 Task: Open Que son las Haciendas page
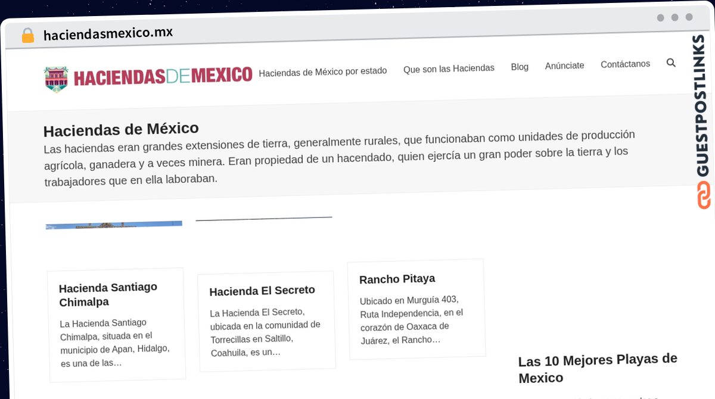pyautogui.click(x=449, y=68)
